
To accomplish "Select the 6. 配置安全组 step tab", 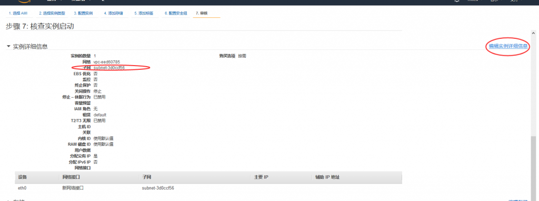I will [x=176, y=13].
